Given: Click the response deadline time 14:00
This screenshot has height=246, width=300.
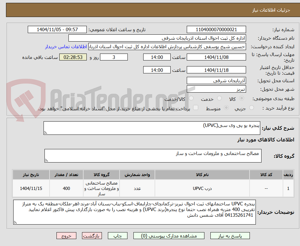Looking at the screenshot, I should [157, 57].
